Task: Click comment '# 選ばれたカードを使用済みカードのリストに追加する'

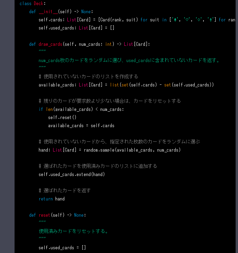Action: tap(98, 166)
